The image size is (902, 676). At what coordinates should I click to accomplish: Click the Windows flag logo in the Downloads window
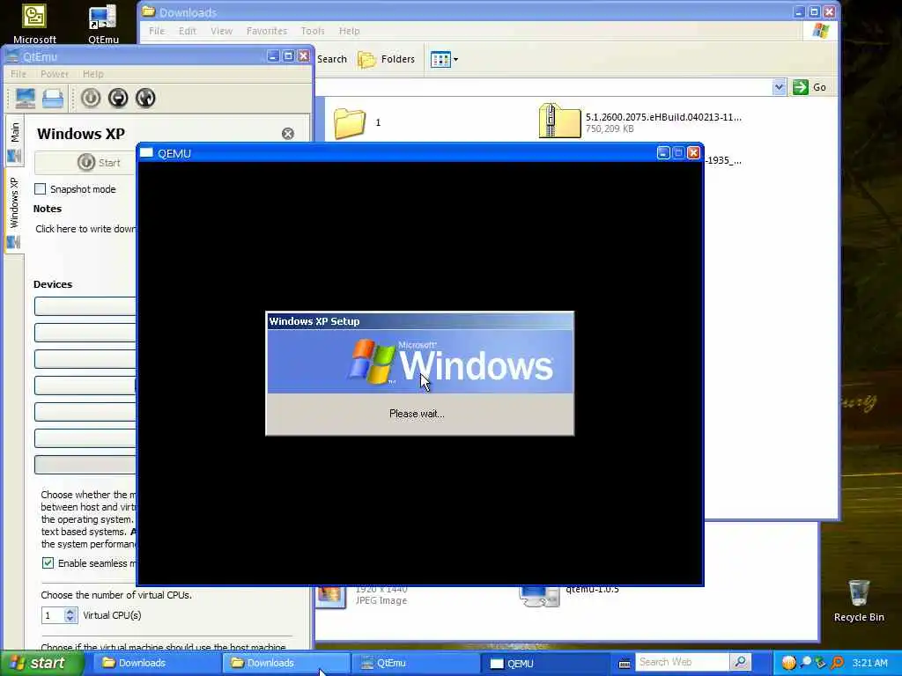tap(820, 31)
